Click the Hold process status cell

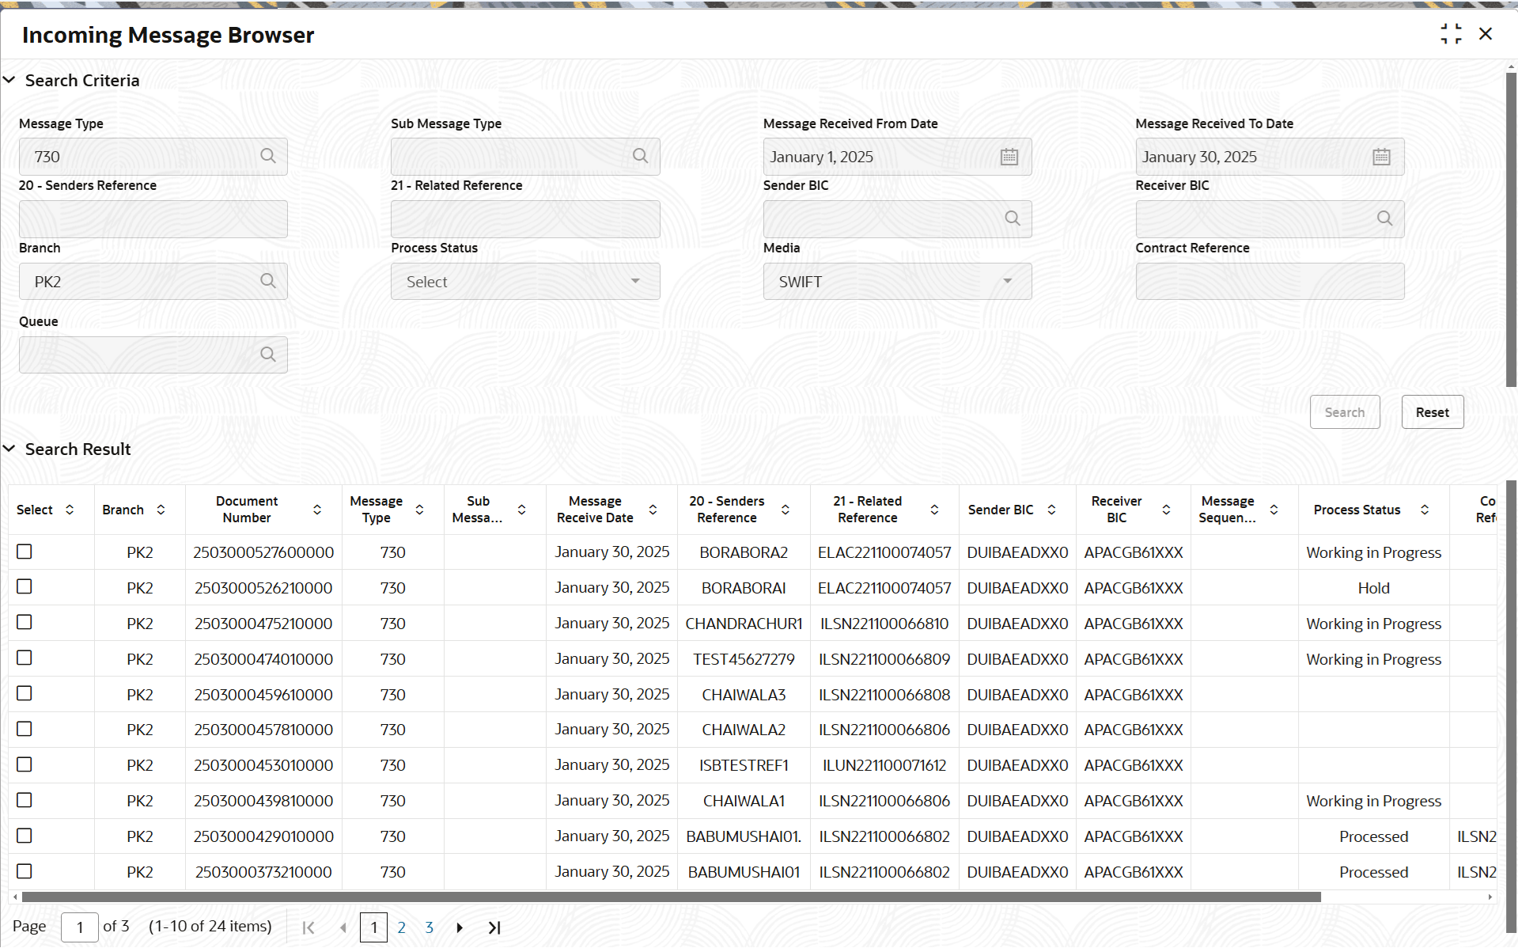coord(1373,588)
